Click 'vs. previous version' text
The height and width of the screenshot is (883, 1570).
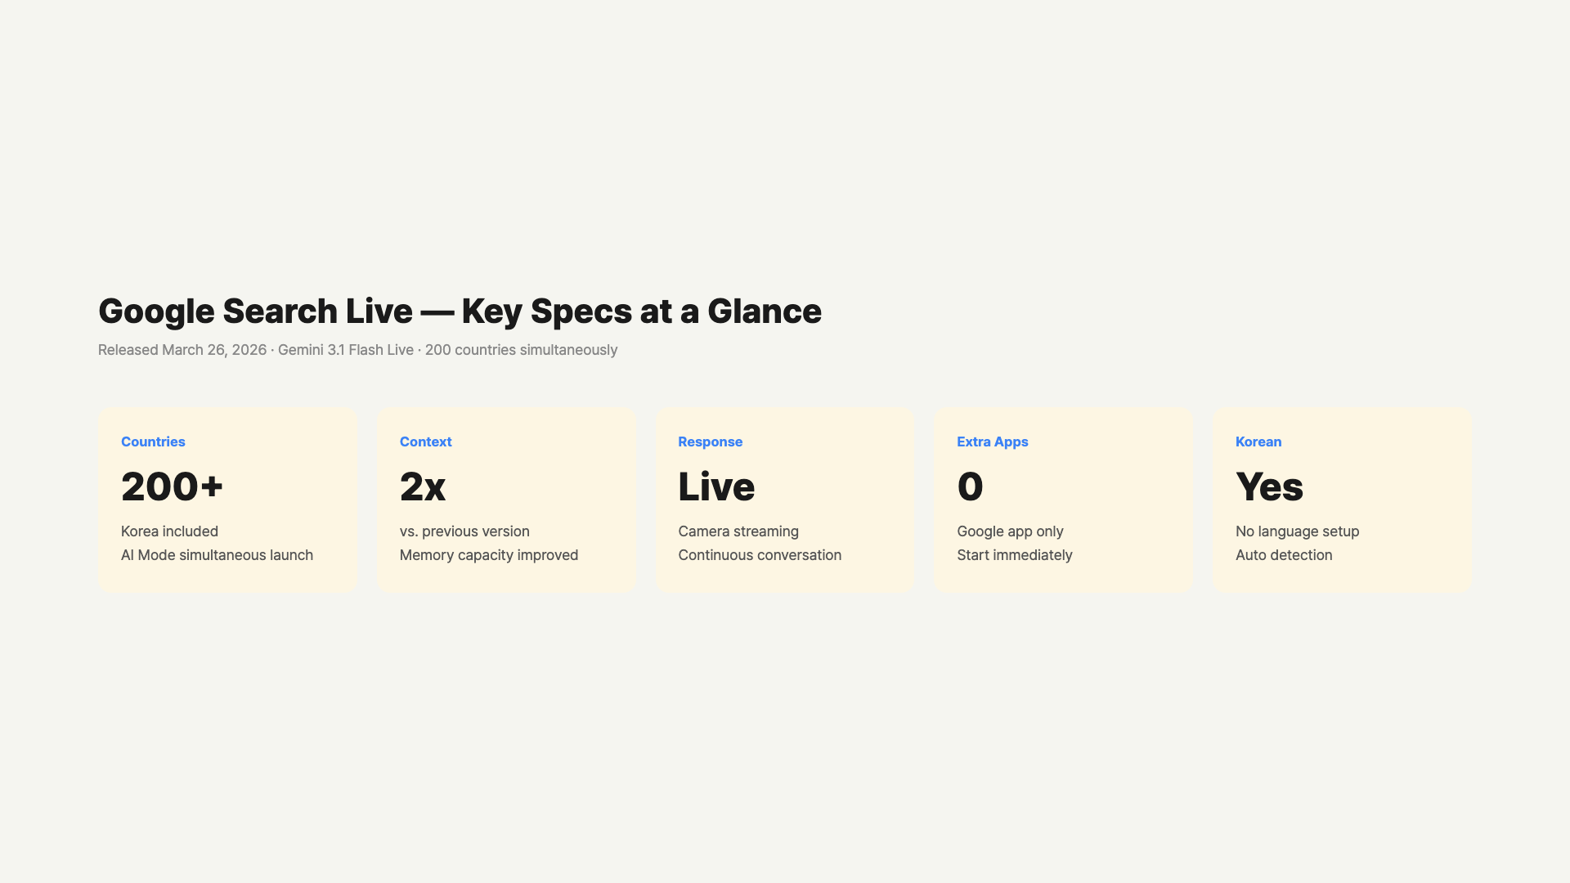pyautogui.click(x=464, y=531)
